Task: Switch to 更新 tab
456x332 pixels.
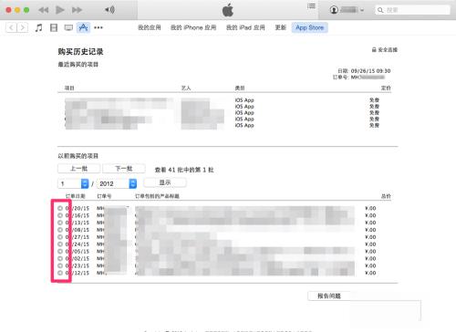Action: coord(281,27)
